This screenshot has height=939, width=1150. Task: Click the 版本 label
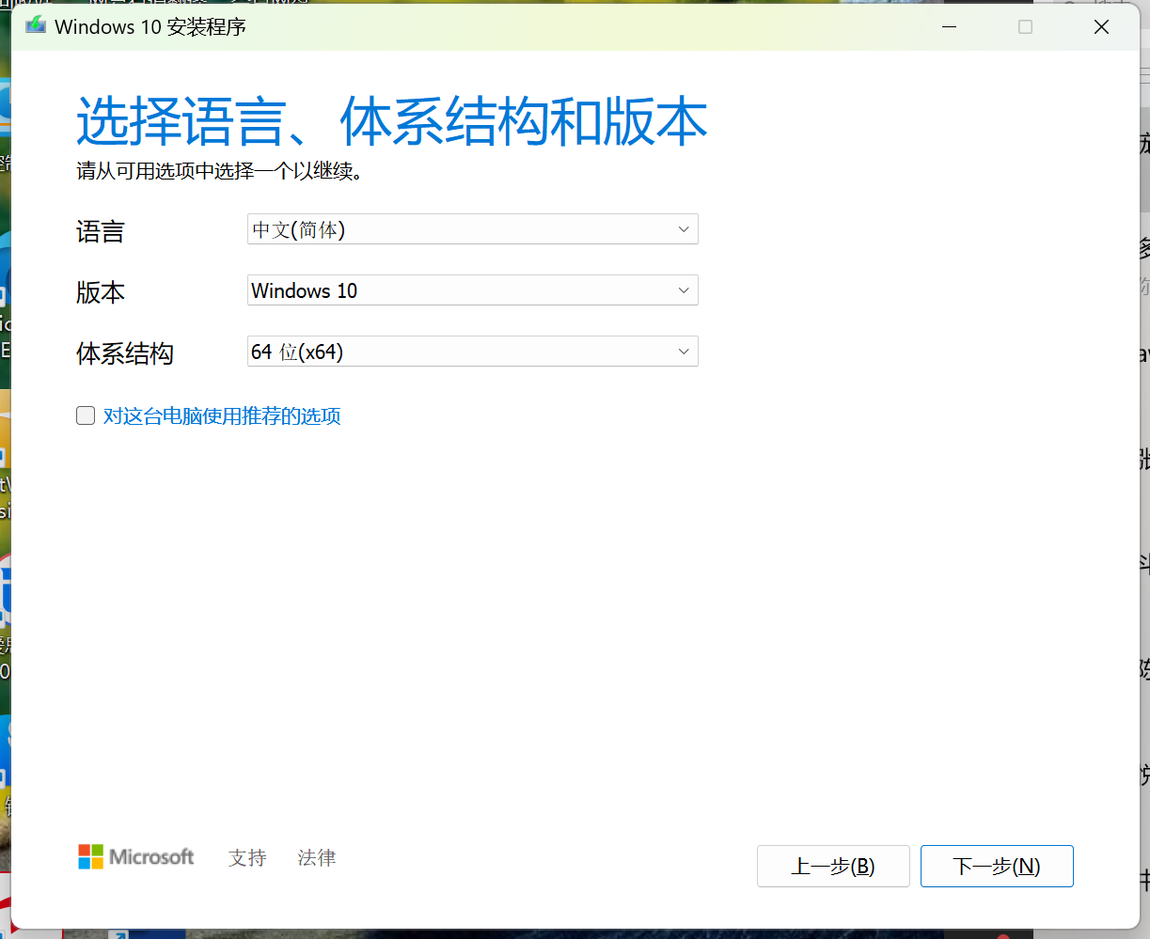101,292
